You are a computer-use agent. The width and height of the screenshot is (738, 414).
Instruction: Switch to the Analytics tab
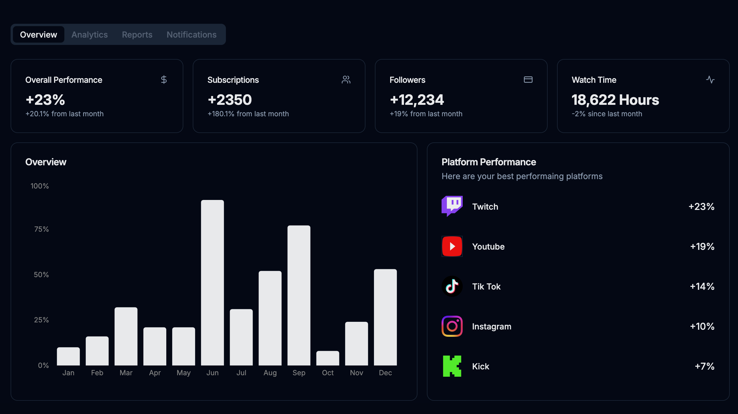tap(90, 35)
